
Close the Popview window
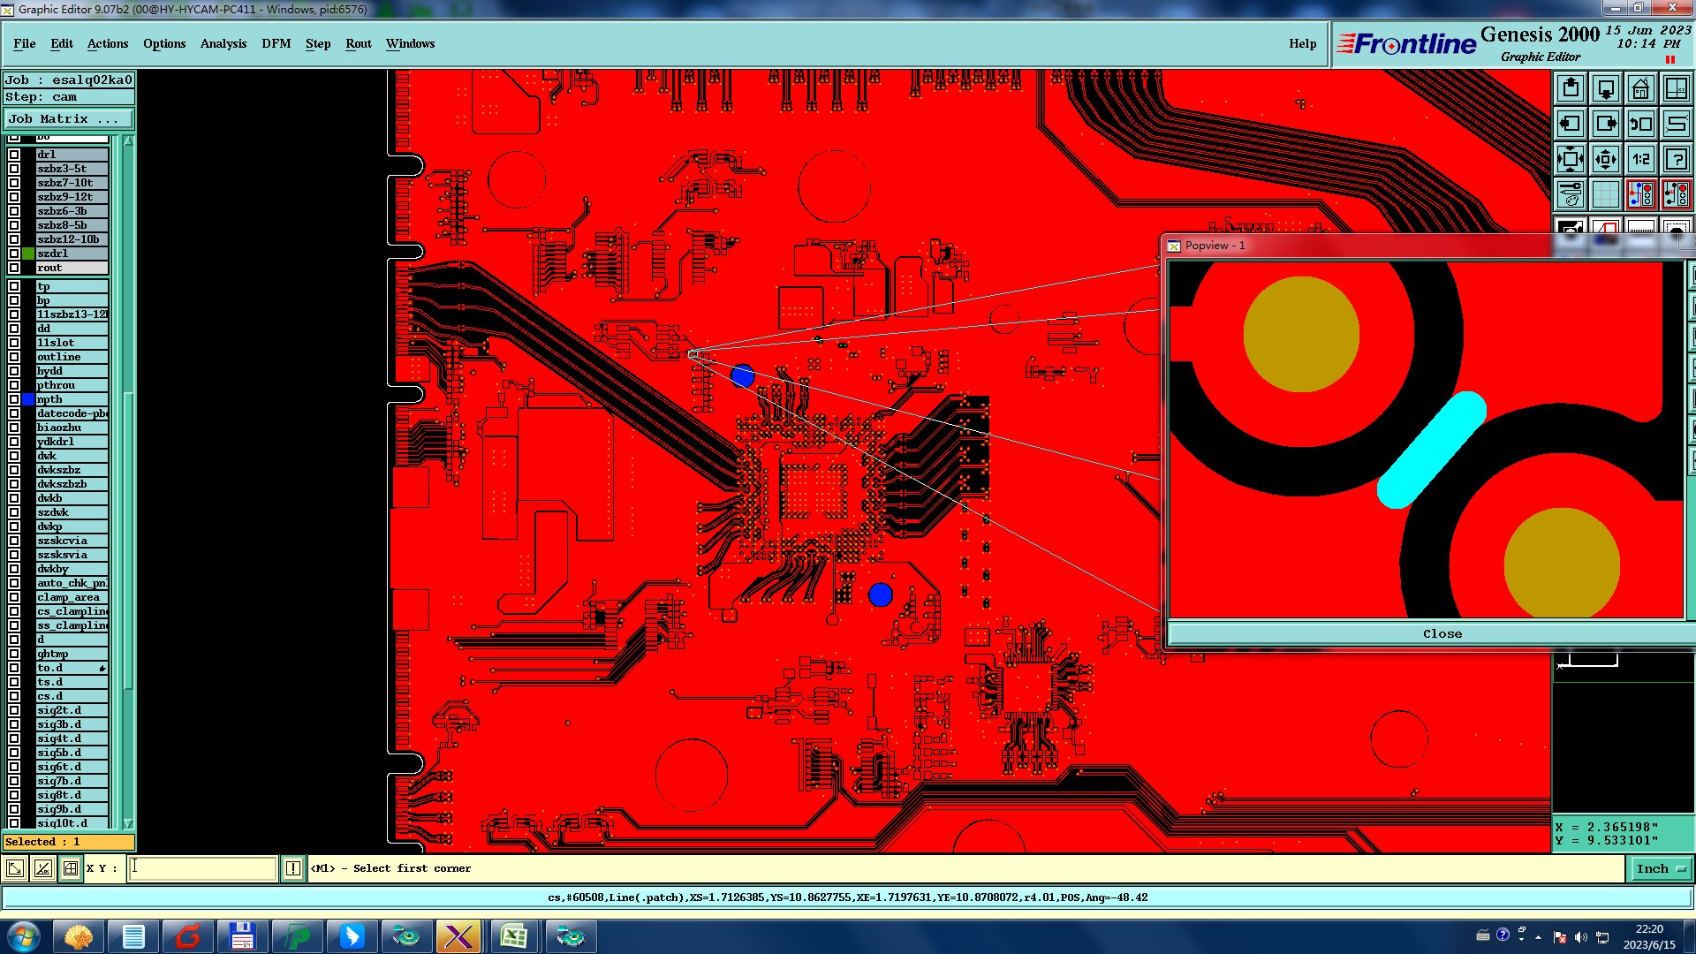(1442, 634)
